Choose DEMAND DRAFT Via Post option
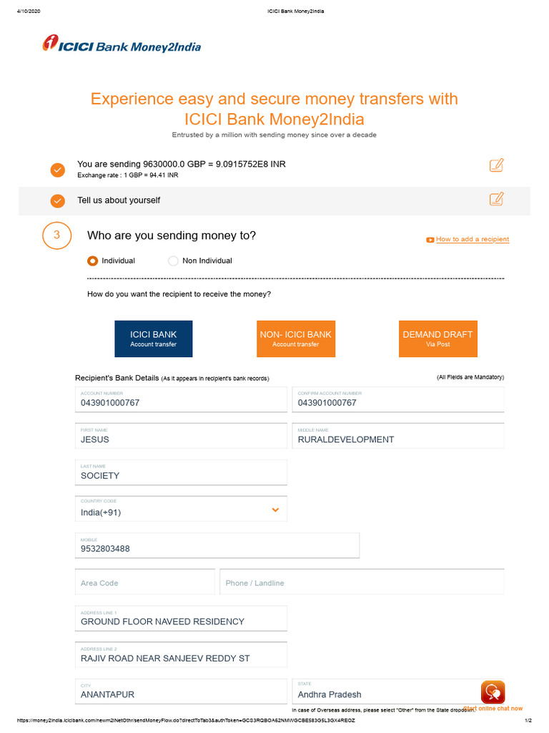 pyautogui.click(x=438, y=339)
